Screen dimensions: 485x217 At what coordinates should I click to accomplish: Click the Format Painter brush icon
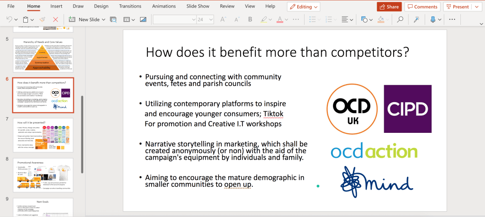[x=42, y=19]
